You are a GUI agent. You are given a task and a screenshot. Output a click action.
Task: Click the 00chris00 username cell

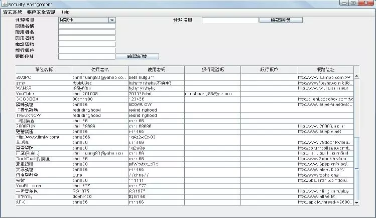(x=100, y=99)
